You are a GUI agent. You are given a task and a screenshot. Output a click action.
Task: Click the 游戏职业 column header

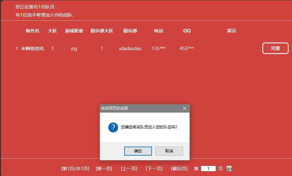[74, 31]
